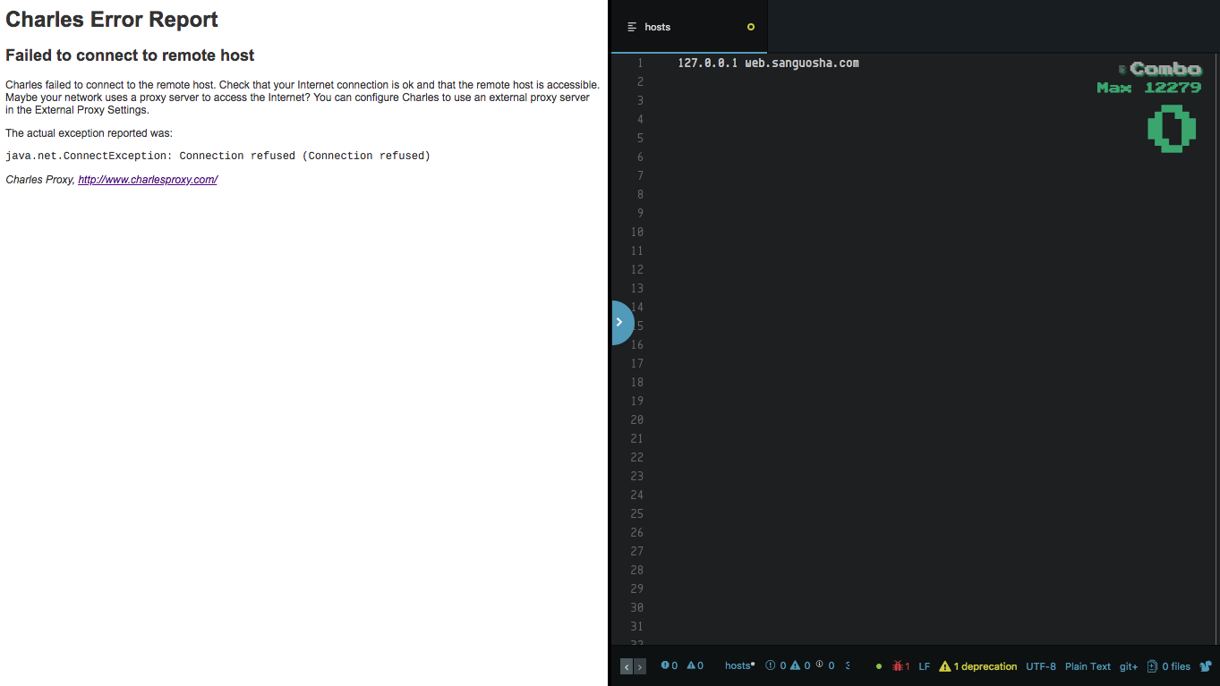Click the squirrel update icon
Image resolution: width=1220 pixels, height=686 pixels.
click(1206, 666)
